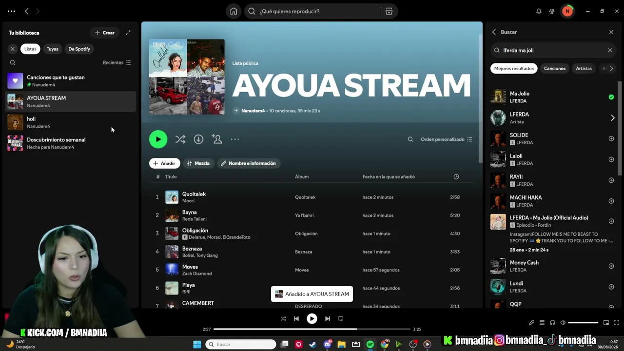
Task: Show more search filter chips with arrow
Action: pyautogui.click(x=611, y=69)
